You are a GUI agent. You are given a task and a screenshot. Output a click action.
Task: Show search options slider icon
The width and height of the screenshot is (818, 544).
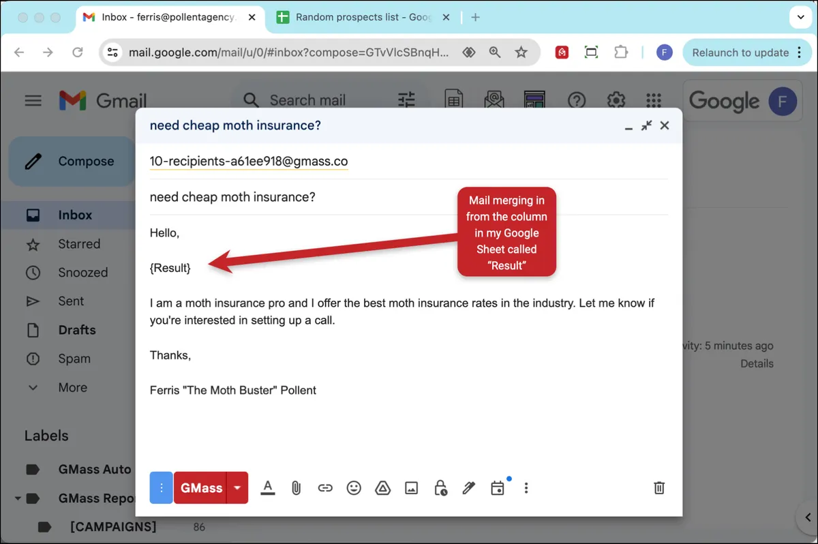point(406,101)
